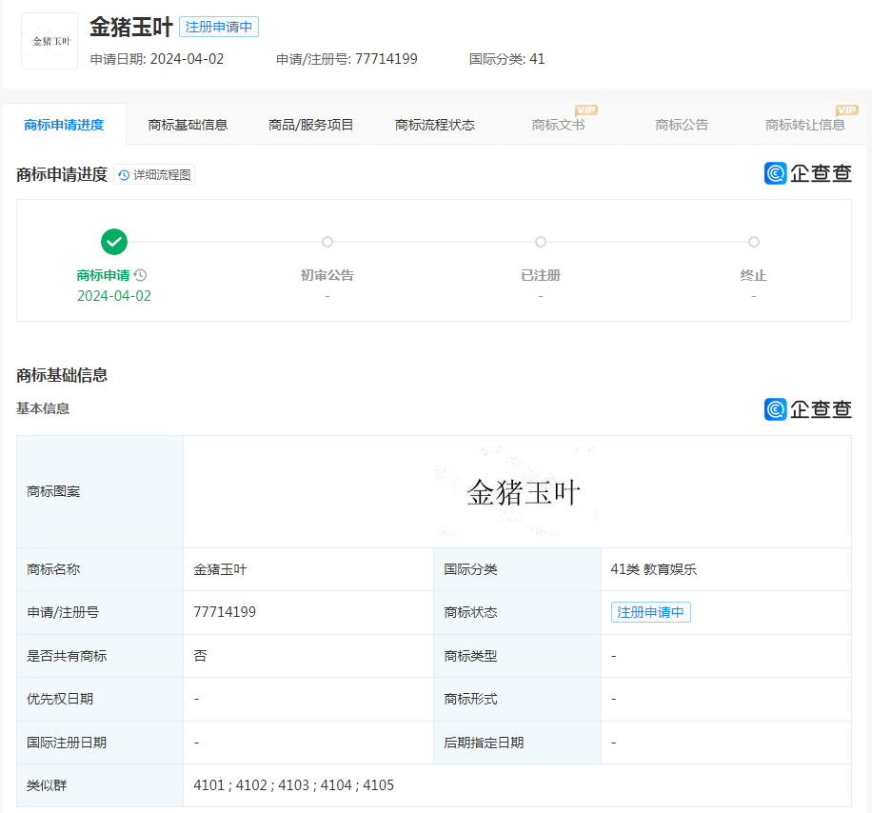Click the 初审公告 step label
872x813 pixels.
click(327, 275)
